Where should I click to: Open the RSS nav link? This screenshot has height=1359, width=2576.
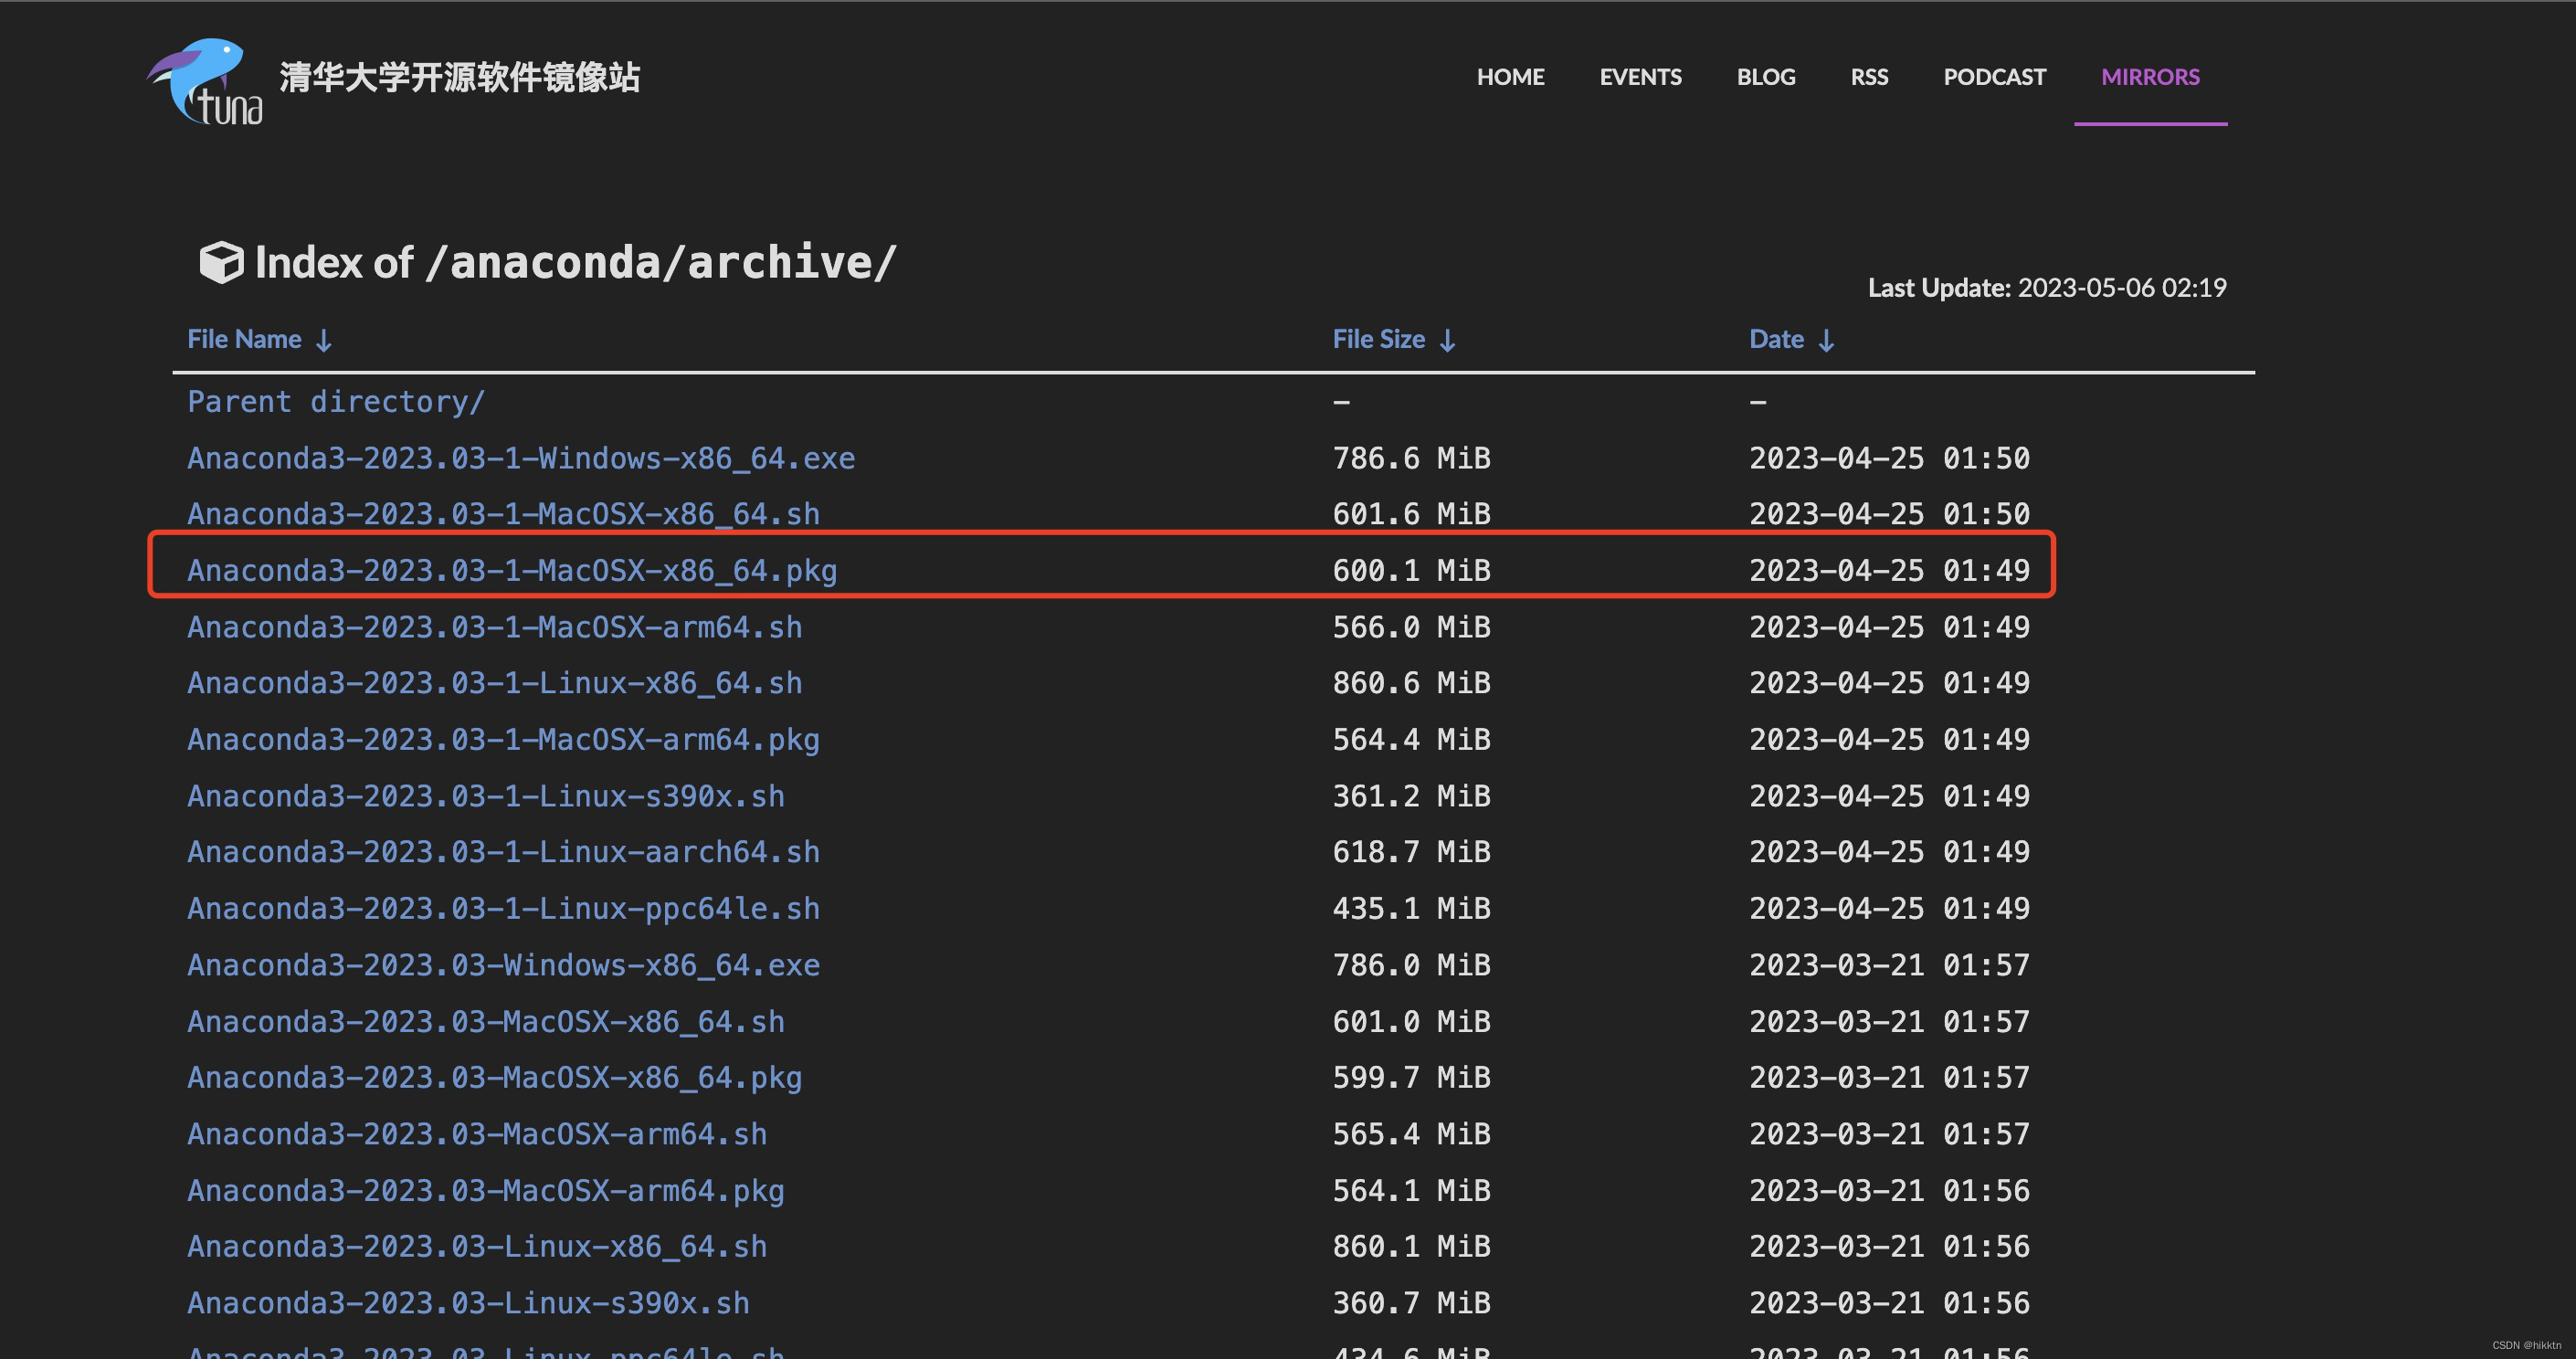click(x=1869, y=77)
